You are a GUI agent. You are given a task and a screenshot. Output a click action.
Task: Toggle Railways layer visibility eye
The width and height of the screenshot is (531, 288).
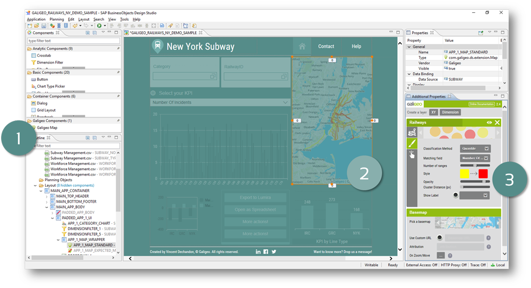pos(490,123)
